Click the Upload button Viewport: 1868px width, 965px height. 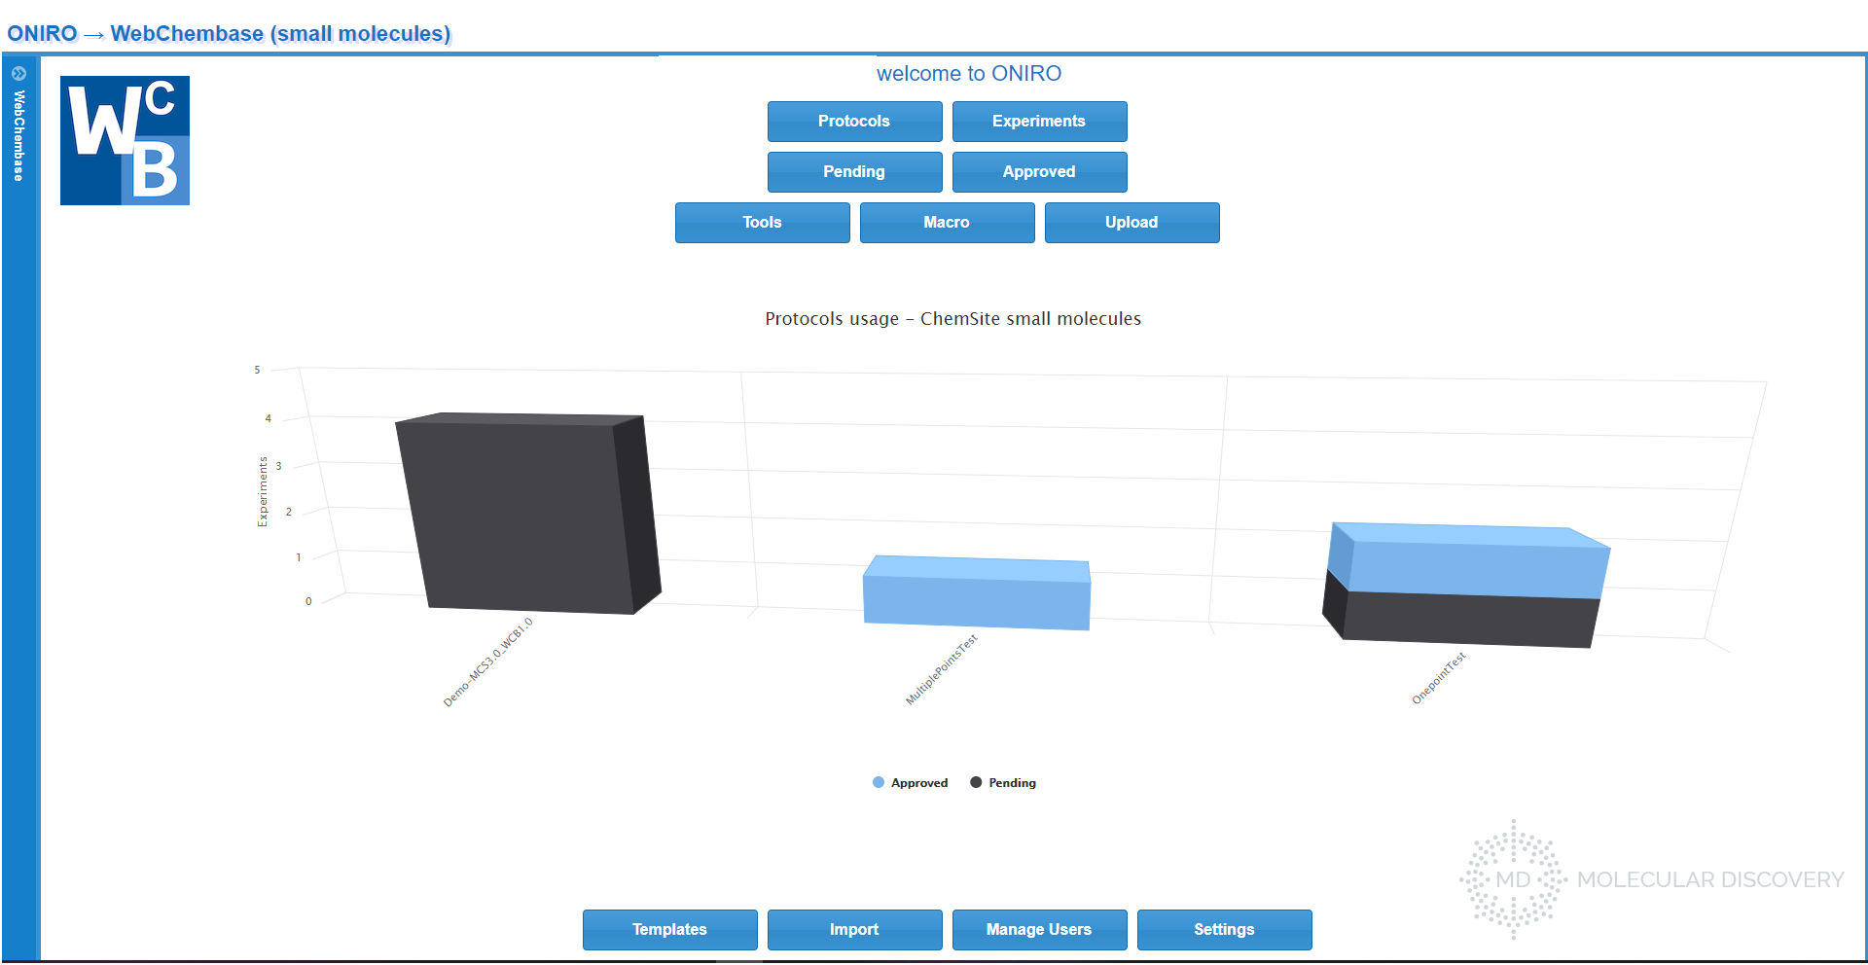click(1132, 223)
